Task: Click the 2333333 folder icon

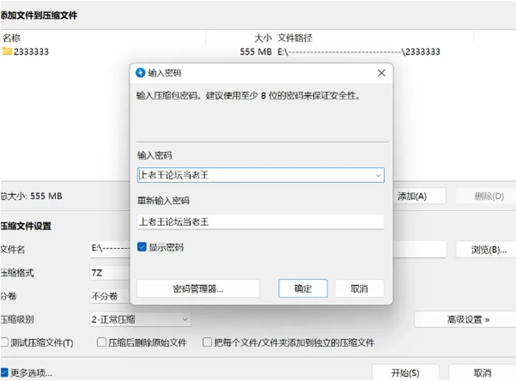Action: (6, 52)
